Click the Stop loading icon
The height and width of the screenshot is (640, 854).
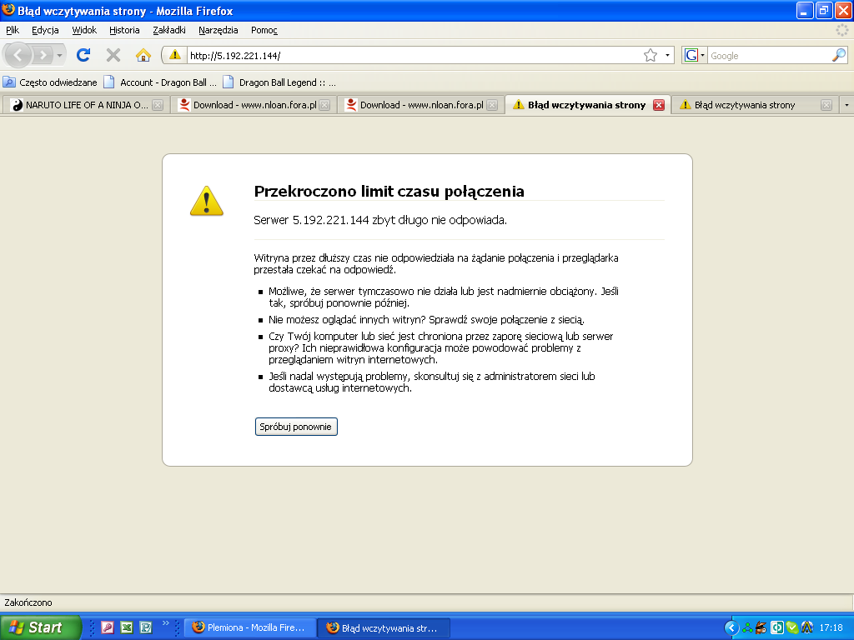[113, 55]
